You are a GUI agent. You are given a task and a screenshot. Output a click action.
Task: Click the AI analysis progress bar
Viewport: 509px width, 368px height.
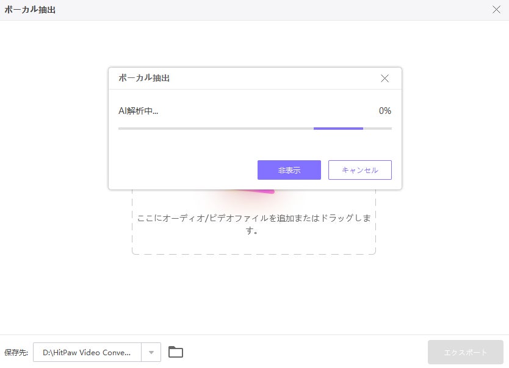pos(255,129)
